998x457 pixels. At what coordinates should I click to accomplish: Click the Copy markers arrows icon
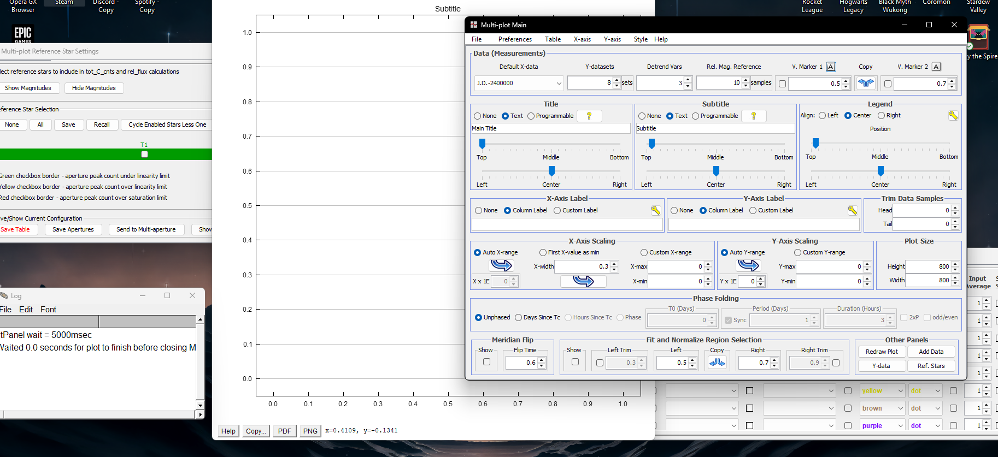coord(866,84)
